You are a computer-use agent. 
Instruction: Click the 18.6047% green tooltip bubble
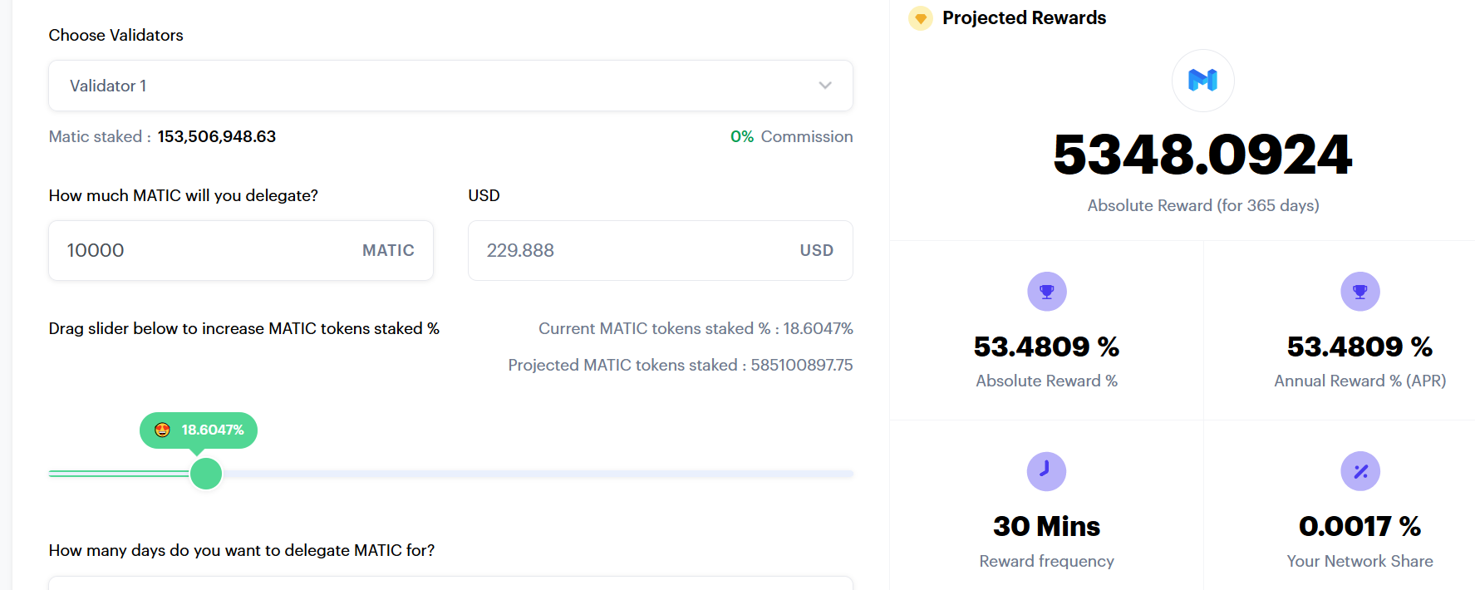click(199, 430)
